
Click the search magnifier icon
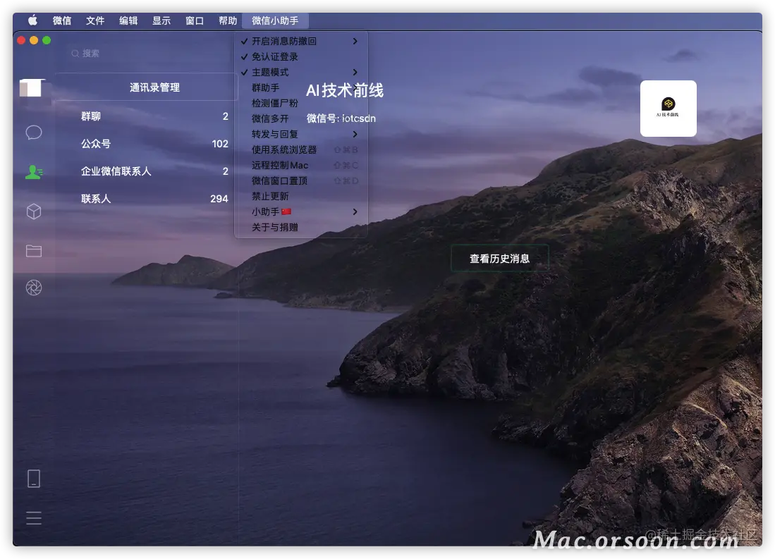[75, 54]
